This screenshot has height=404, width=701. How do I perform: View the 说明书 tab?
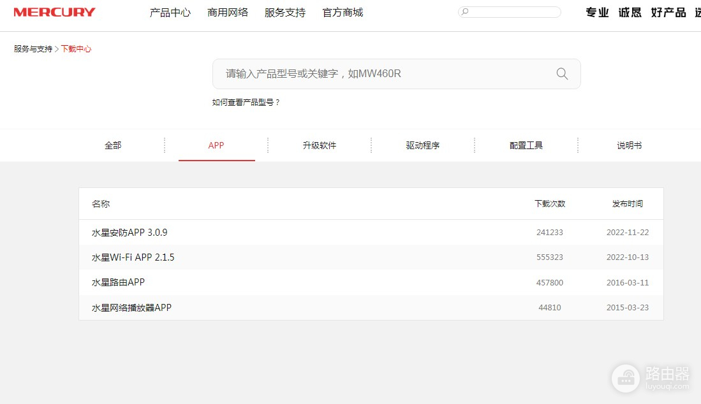click(629, 145)
